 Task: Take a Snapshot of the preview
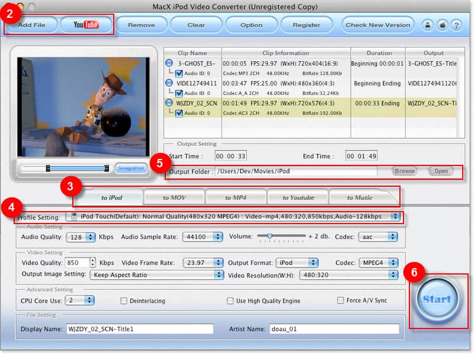tap(131, 168)
